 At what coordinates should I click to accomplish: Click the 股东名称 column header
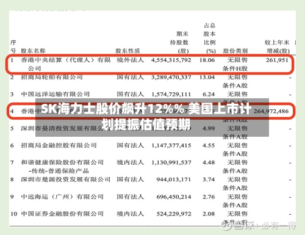[x=33, y=51]
